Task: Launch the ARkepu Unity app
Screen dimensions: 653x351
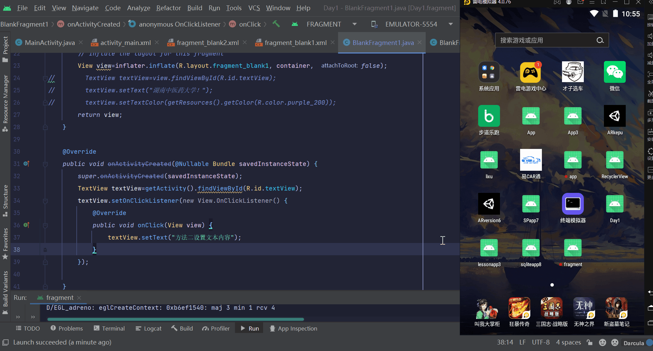Action: click(x=614, y=116)
